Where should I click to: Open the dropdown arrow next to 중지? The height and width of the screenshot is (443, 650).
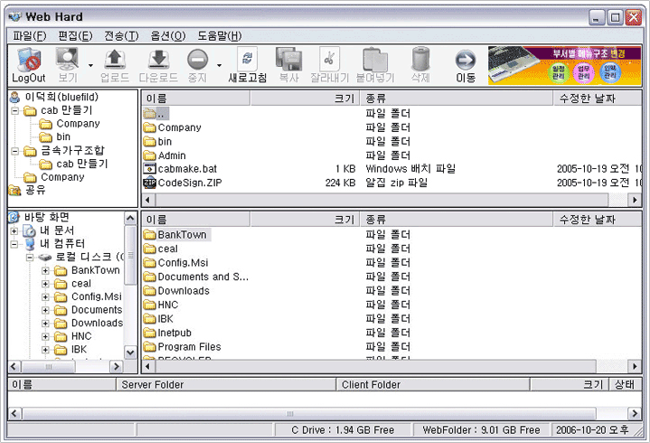219,65
